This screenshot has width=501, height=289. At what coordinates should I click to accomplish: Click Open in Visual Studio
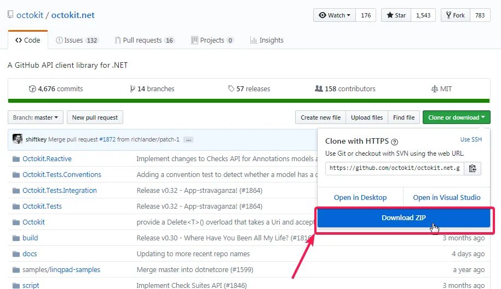pos(447,198)
